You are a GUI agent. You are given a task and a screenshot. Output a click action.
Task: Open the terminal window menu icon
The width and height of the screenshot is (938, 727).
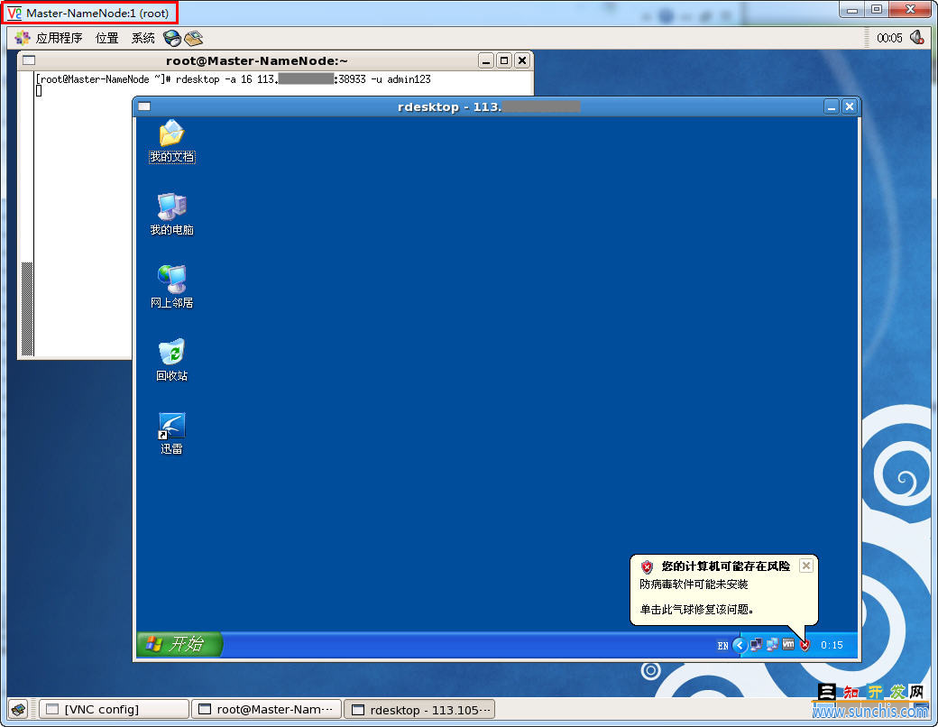(29, 60)
